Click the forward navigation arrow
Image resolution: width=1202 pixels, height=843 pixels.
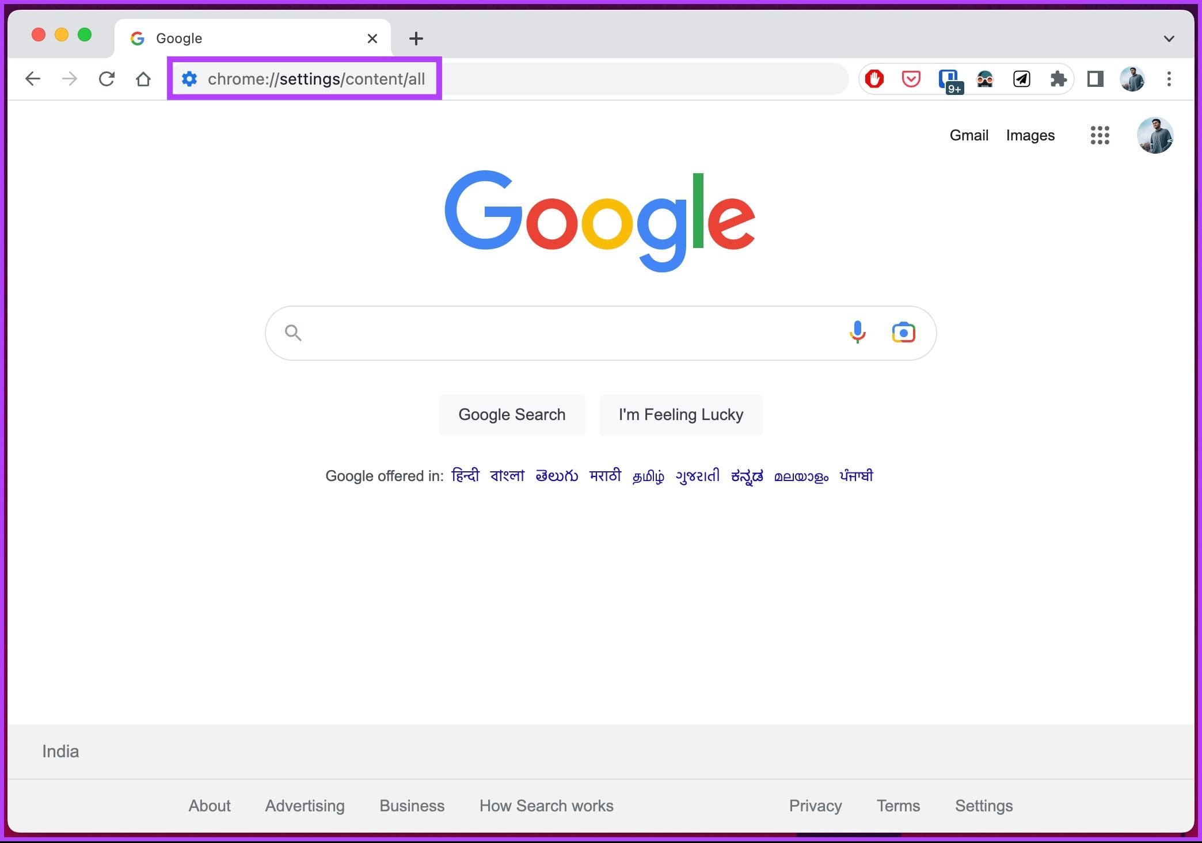(70, 79)
